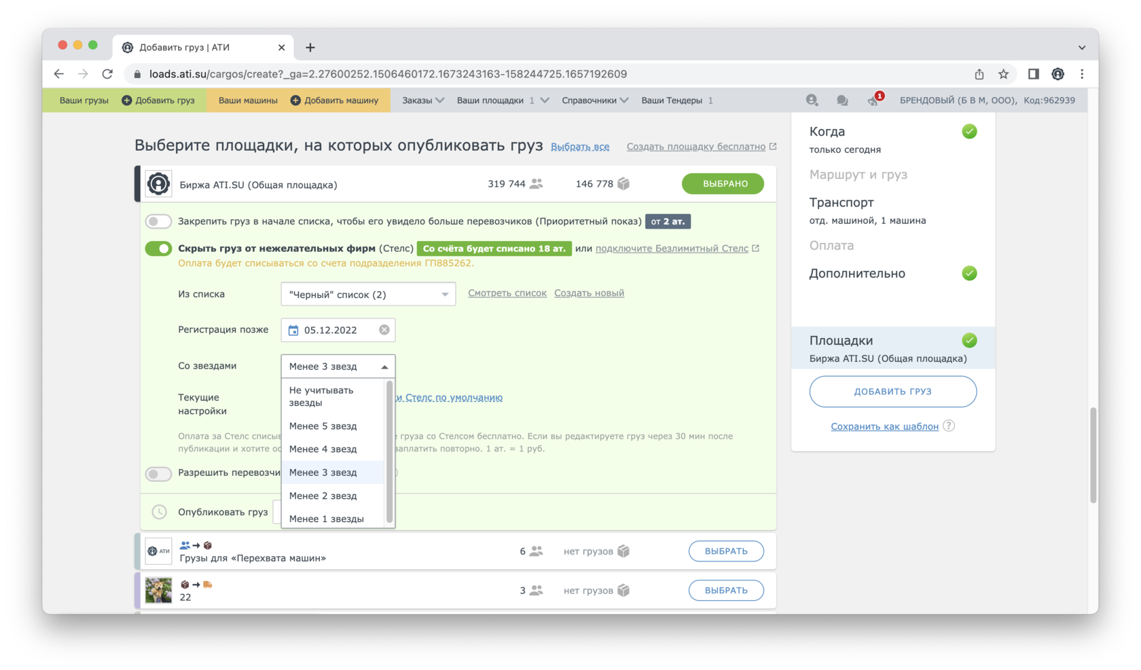Click the green ВЫБРАНО button
The height and width of the screenshot is (670, 1141).
[723, 184]
